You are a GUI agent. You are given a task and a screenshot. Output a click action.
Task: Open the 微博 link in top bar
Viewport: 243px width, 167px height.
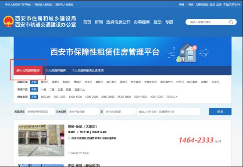tap(182, 4)
